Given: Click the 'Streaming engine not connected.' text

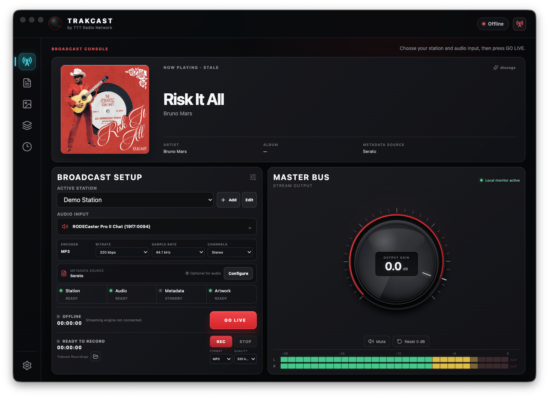Looking at the screenshot, I should pyautogui.click(x=114, y=320).
